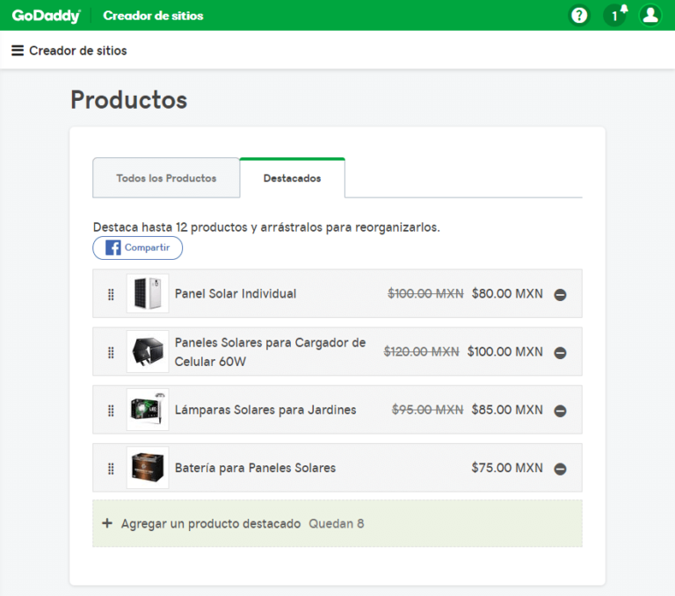Select the Destacados tab
The width and height of the screenshot is (675, 596).
pyautogui.click(x=293, y=178)
